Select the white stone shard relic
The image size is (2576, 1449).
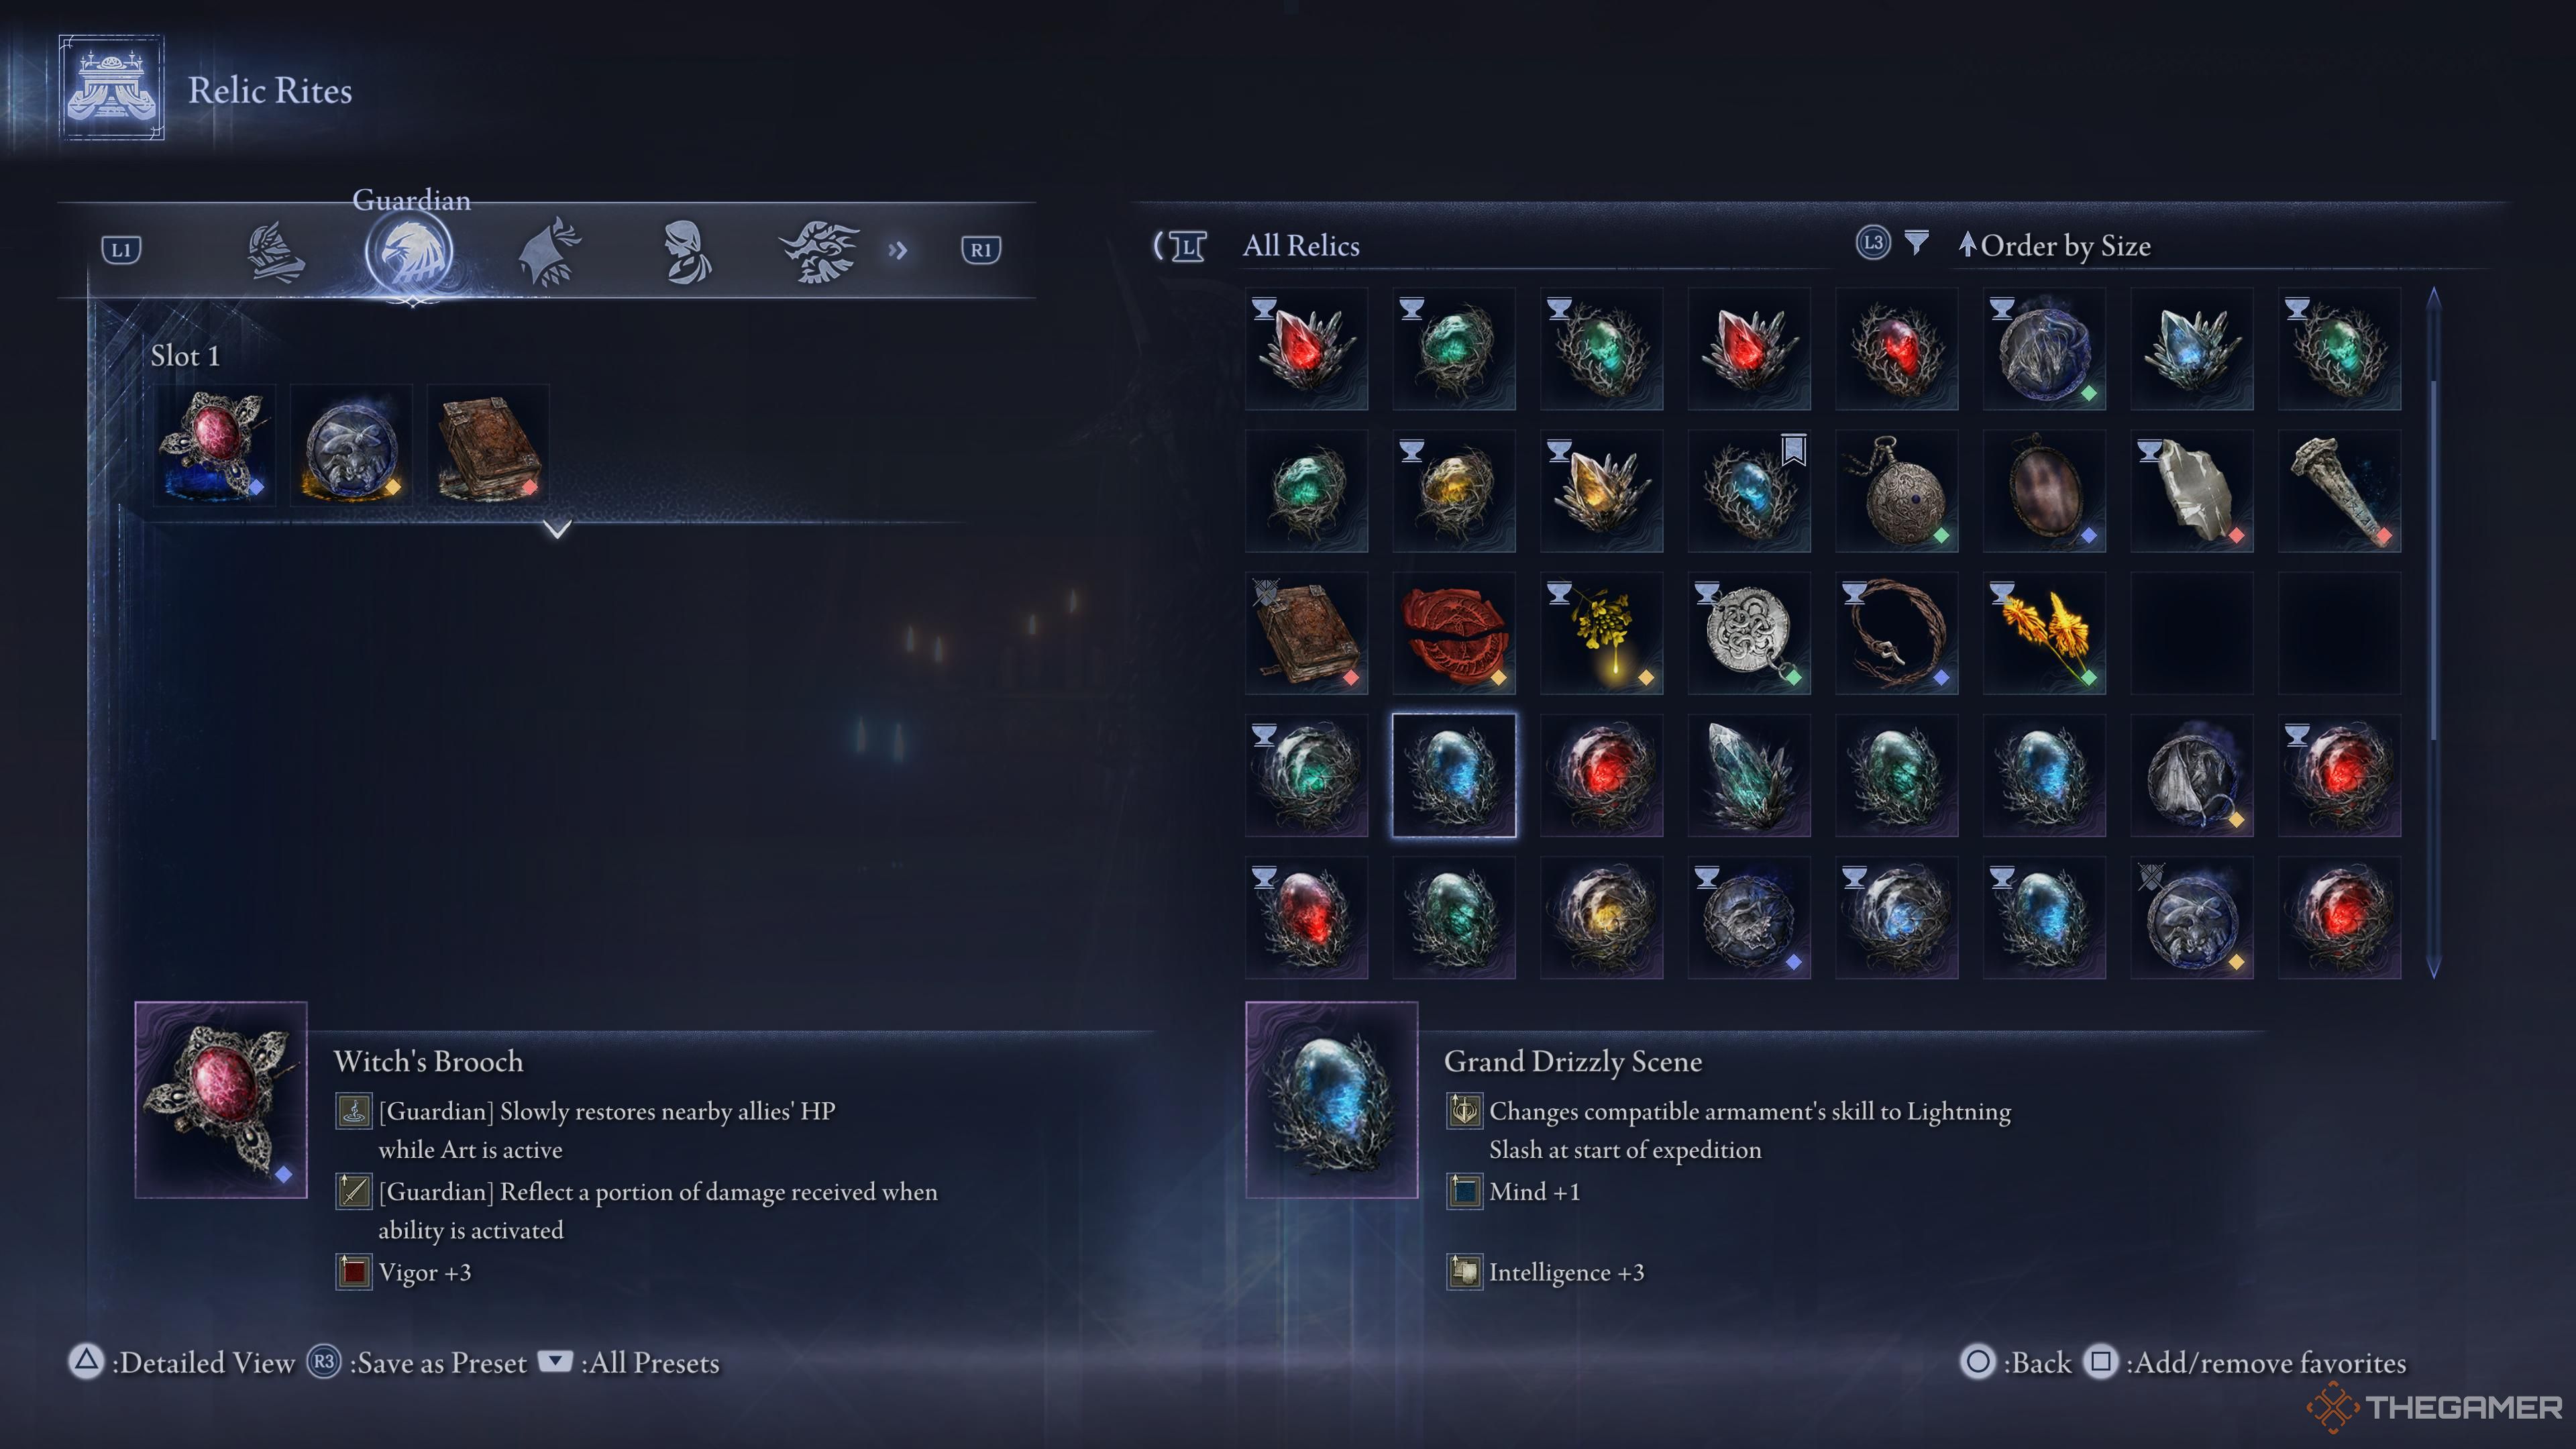pyautogui.click(x=2191, y=491)
